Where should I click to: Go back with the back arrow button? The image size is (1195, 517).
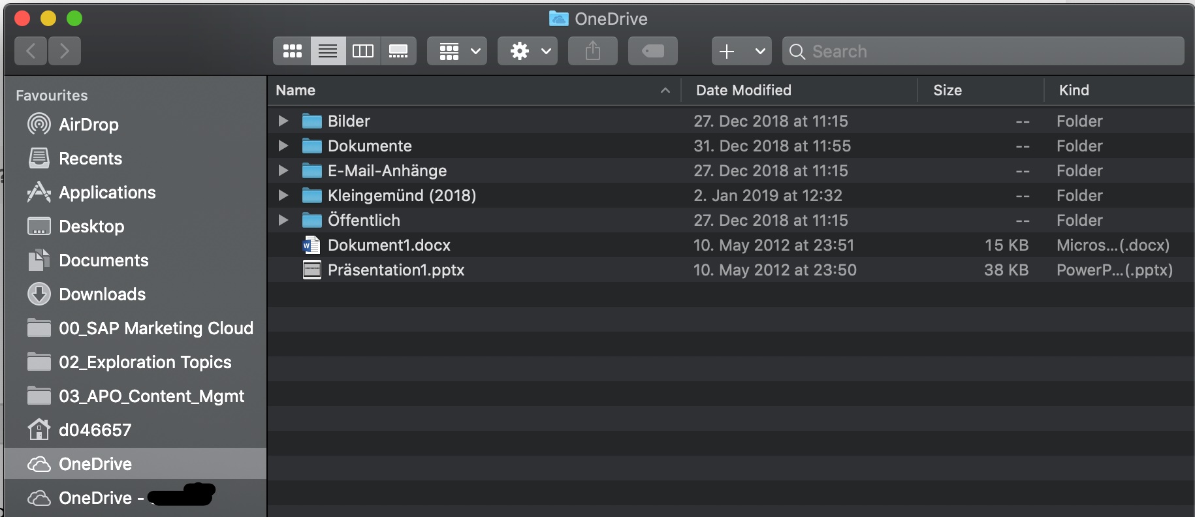point(31,51)
